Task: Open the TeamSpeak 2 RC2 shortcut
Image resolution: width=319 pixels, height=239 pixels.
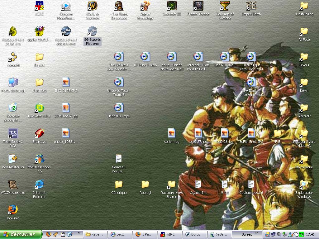Action: (x=13, y=134)
